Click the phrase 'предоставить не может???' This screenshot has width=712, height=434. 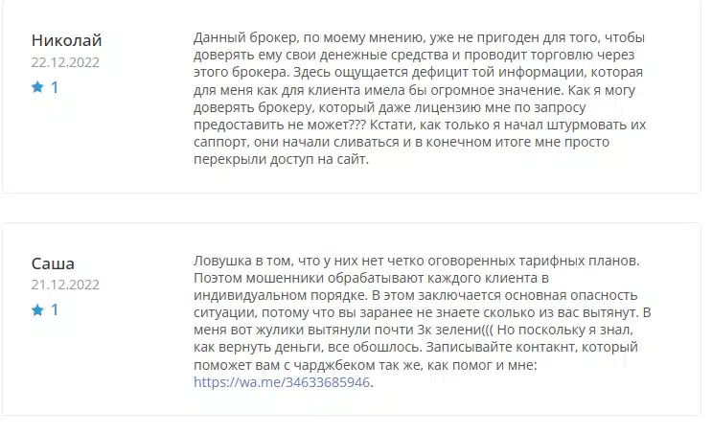[279, 125]
